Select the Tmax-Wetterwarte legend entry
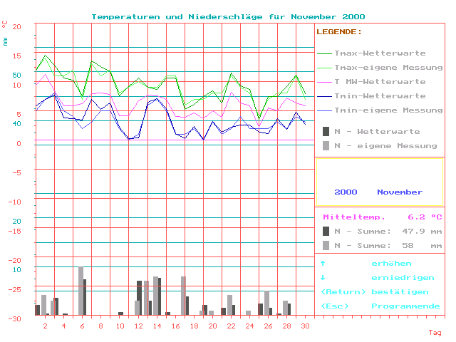 click(380, 53)
